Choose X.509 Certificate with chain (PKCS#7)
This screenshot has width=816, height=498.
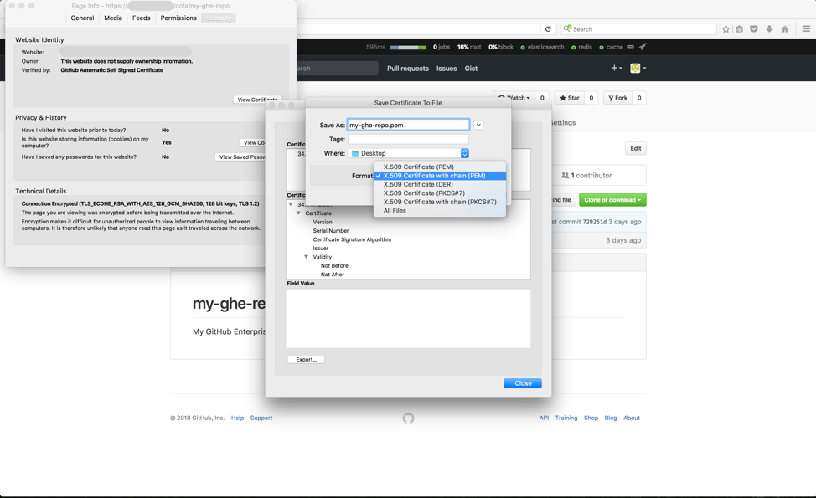pos(440,202)
